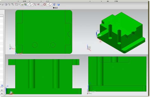Select the front view viewport with two vertical holes
Image resolution: width=150 pixels, height=97 pixels.
(x=44, y=76)
